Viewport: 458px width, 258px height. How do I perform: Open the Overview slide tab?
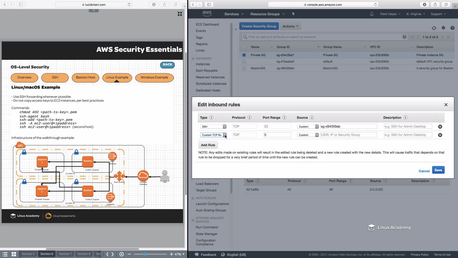pyautogui.click(x=24, y=77)
